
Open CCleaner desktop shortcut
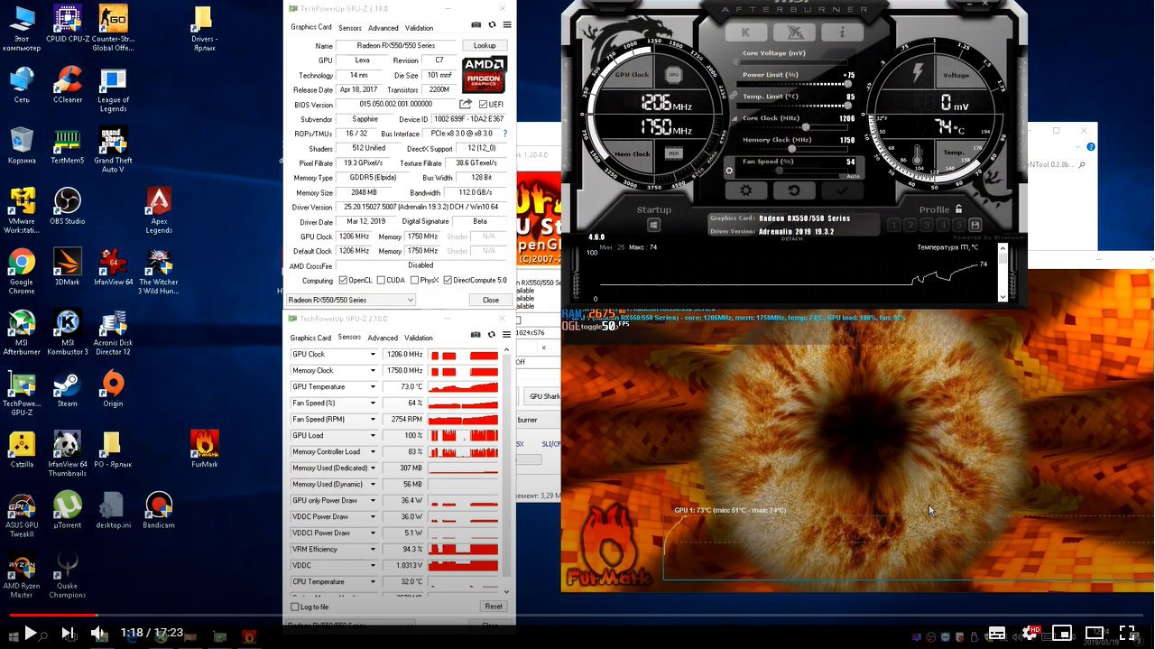point(67,86)
